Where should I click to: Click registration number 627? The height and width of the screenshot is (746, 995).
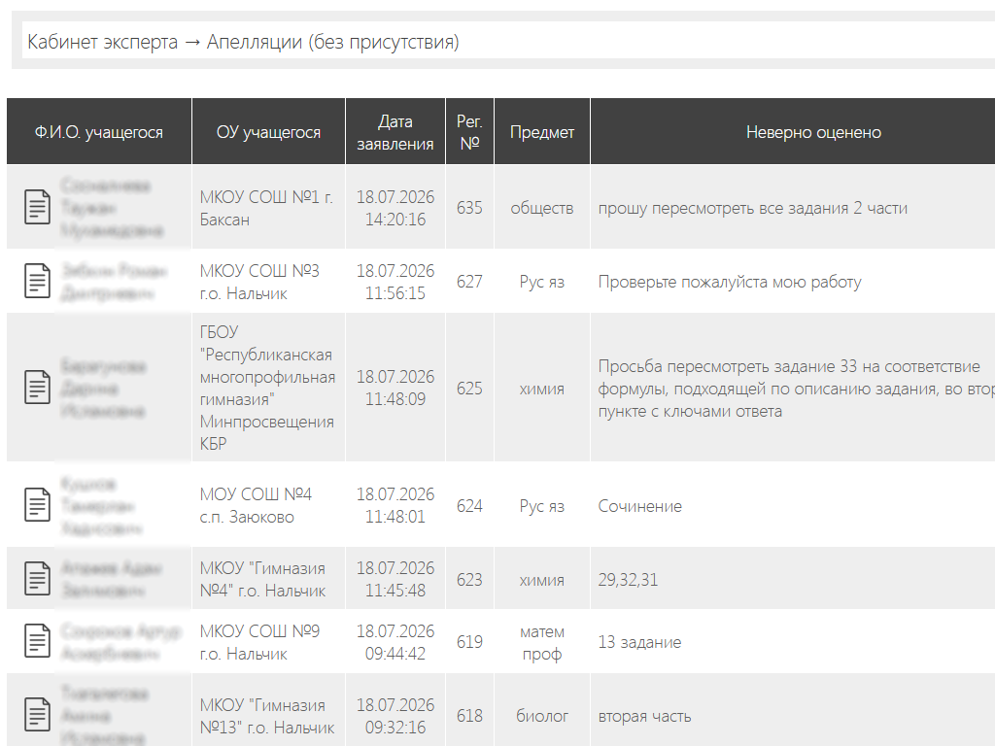[x=469, y=282]
